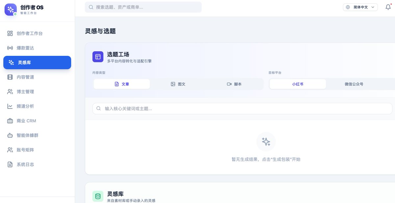Click the 内容类型 label
The image size is (395, 203).
click(99, 73)
